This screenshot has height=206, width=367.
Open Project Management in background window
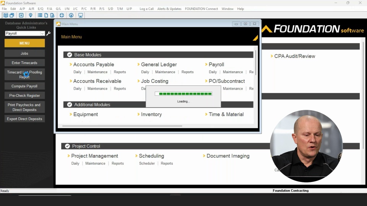94,156
